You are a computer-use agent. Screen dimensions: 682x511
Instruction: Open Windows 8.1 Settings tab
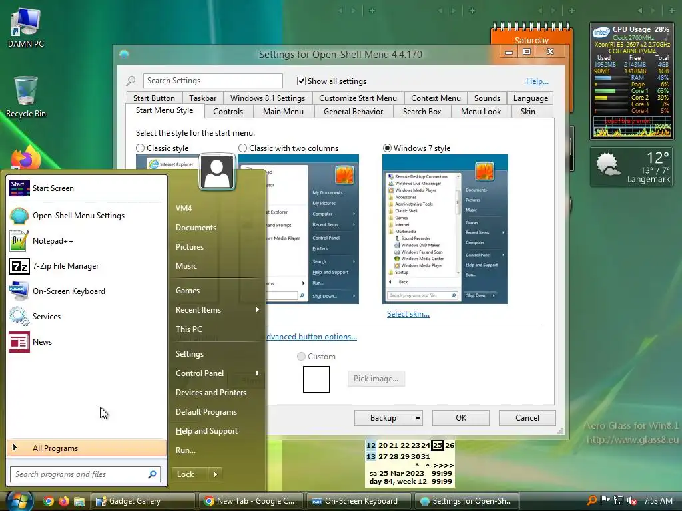pos(268,98)
